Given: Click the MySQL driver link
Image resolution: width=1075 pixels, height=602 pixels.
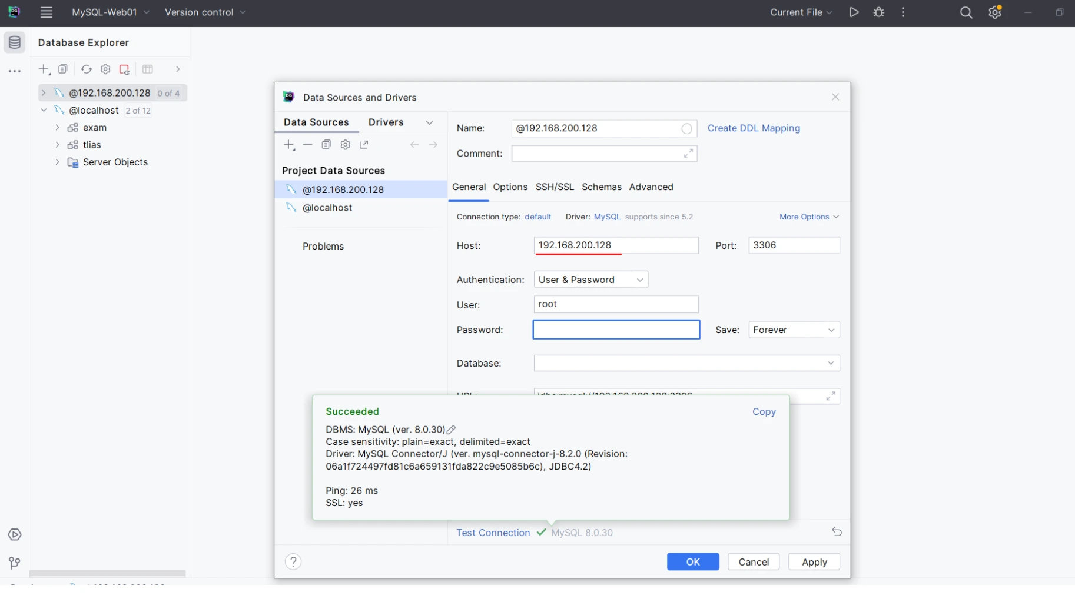Looking at the screenshot, I should click(607, 217).
